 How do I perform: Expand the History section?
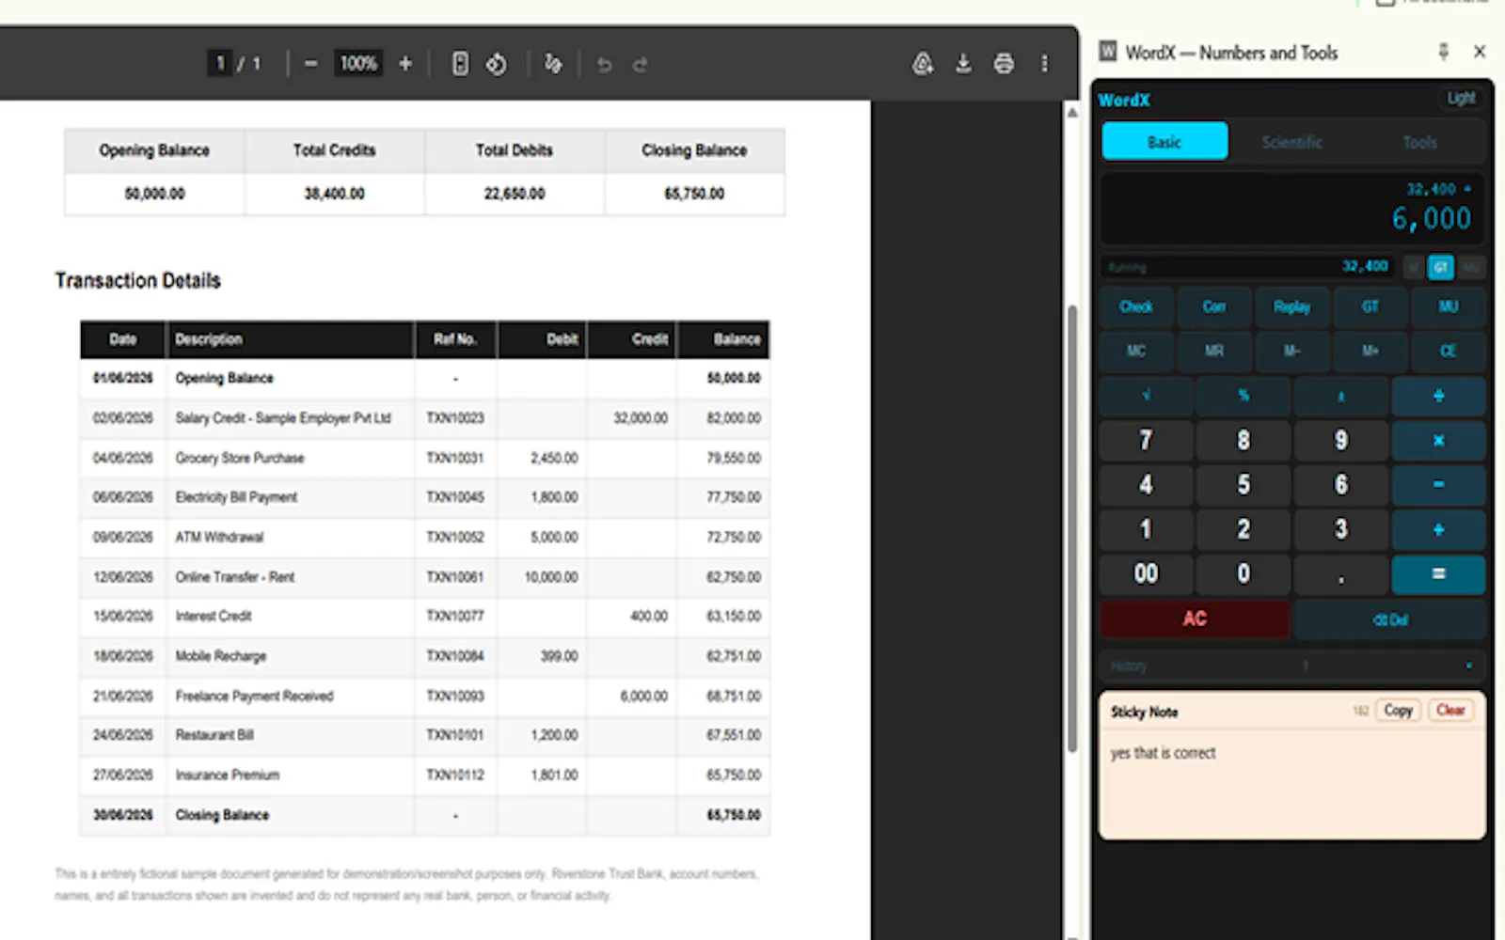1292,666
